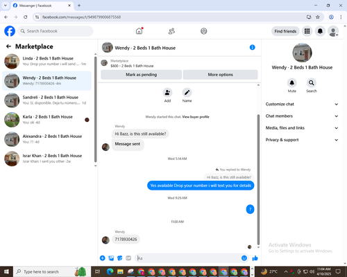Mute this chat with the bell icon
Viewport: 347px width, 277px height.
[292, 82]
